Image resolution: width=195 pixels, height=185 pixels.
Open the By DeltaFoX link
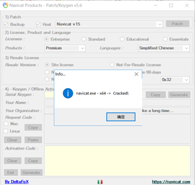[x=17, y=182]
